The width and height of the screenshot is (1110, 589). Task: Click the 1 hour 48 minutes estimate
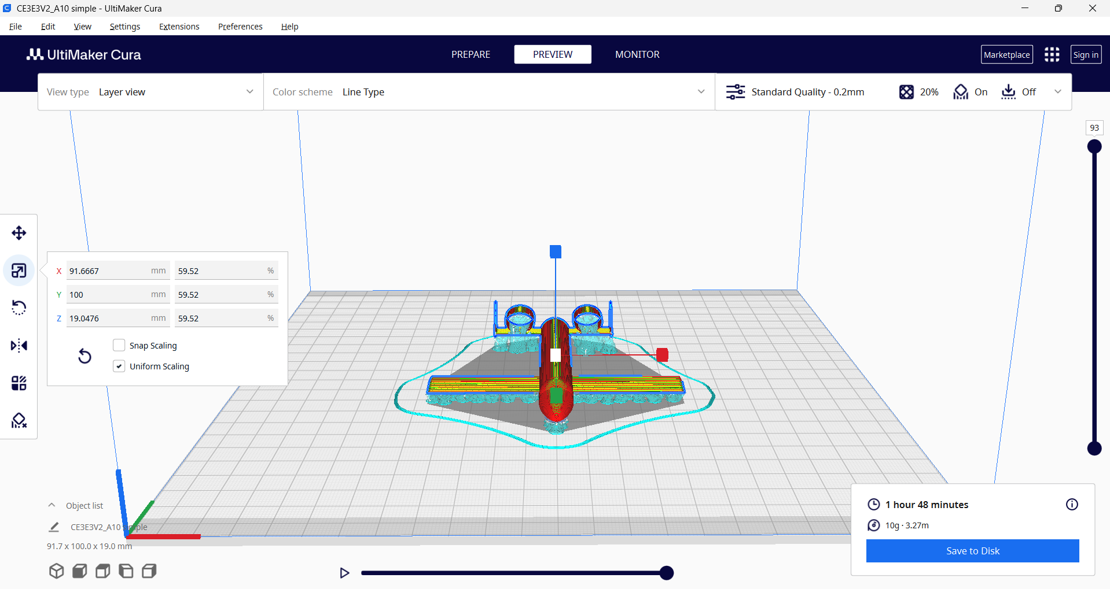click(927, 505)
